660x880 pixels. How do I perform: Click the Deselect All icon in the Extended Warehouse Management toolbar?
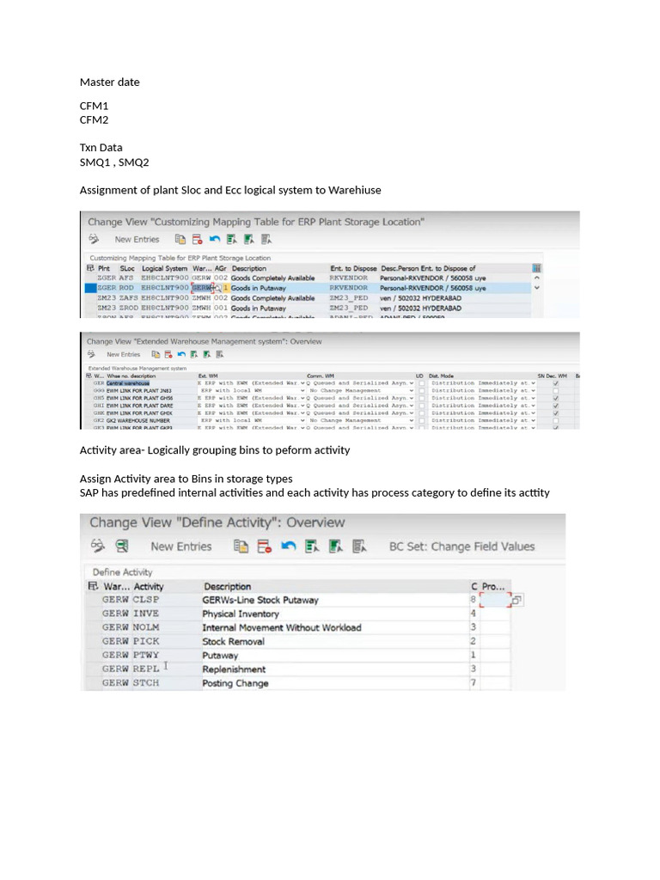(220, 354)
